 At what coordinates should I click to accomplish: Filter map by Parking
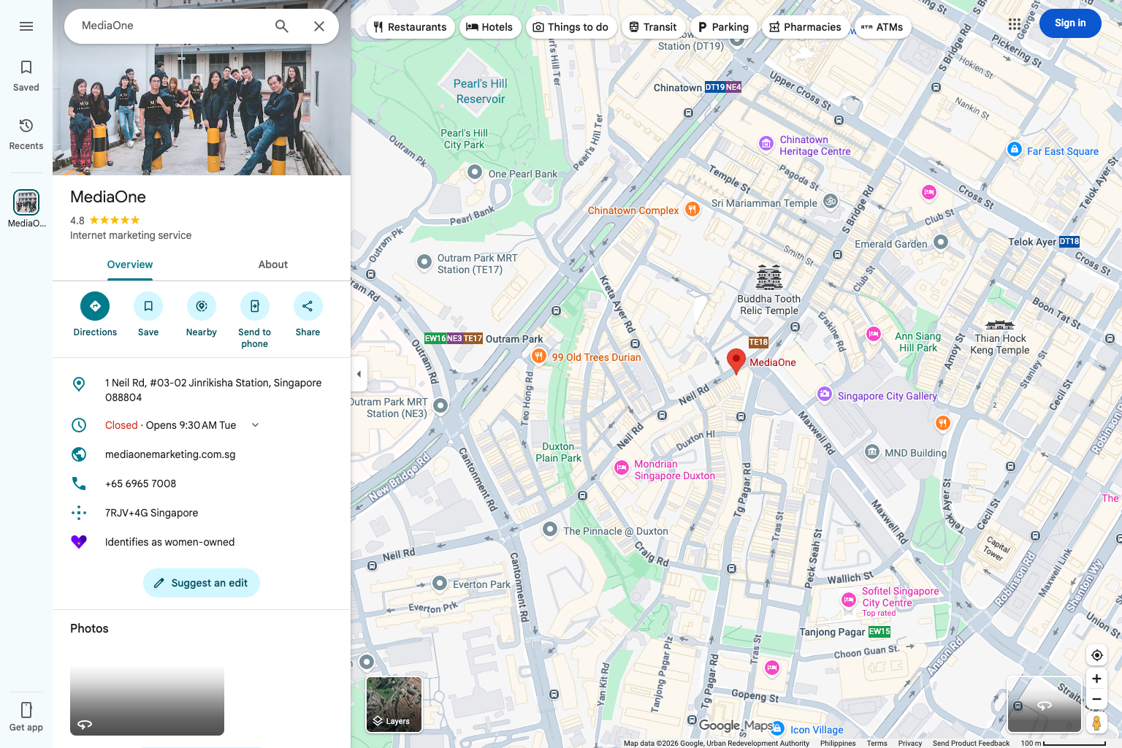tap(723, 27)
